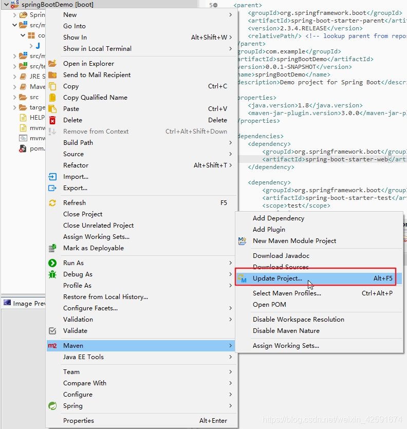This screenshot has width=407, height=429.
Task: Click the Update Project Maven icon
Action: 242,278
